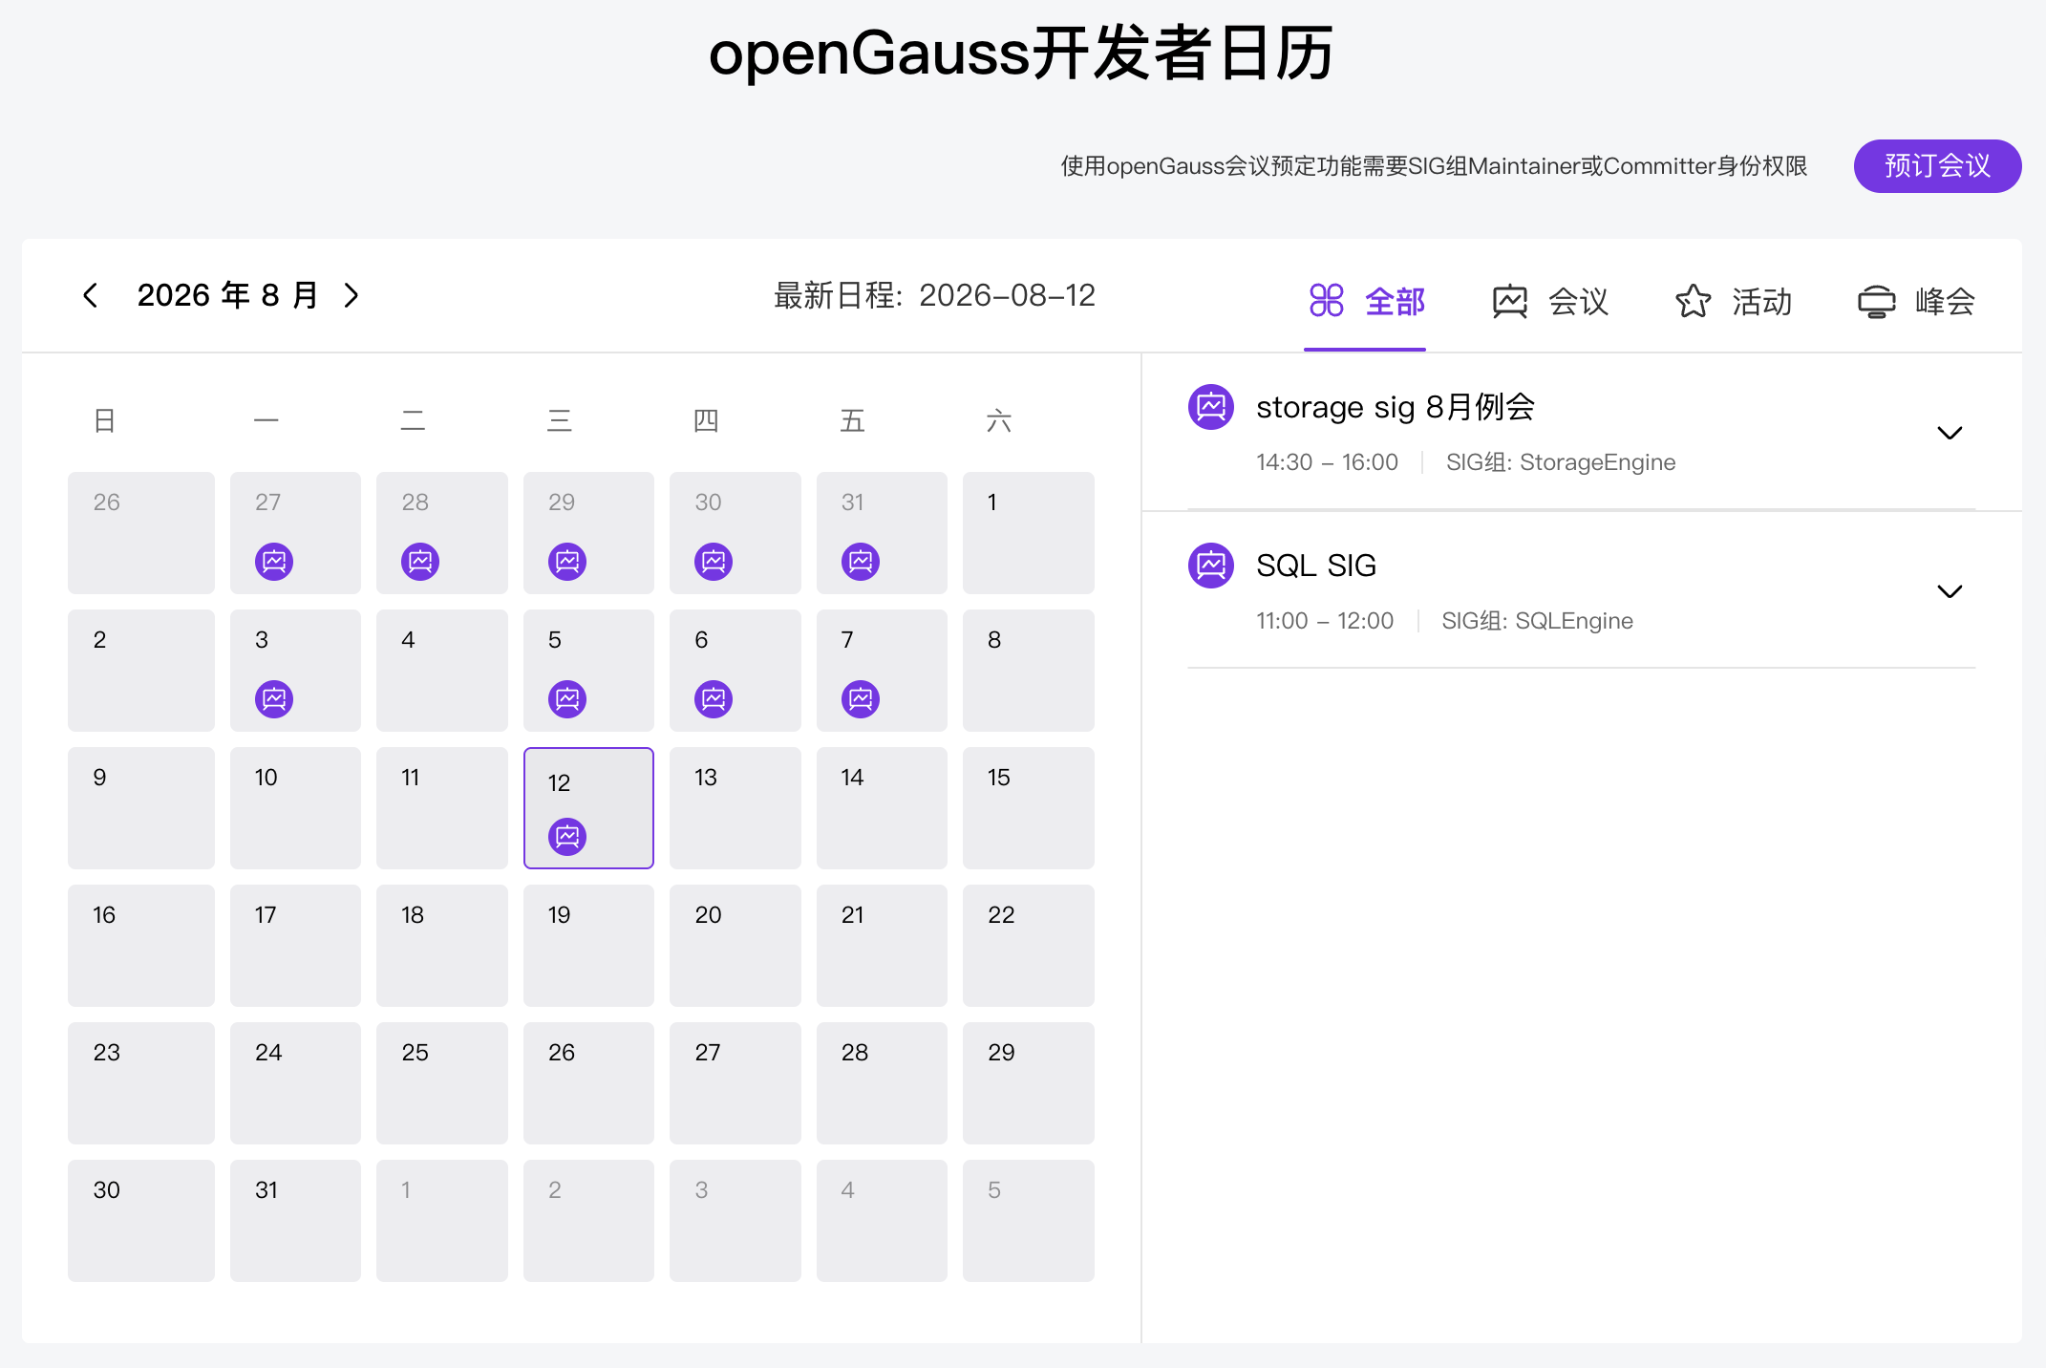Go to the previous month
Screen dimensions: 2046x1368
point(91,295)
